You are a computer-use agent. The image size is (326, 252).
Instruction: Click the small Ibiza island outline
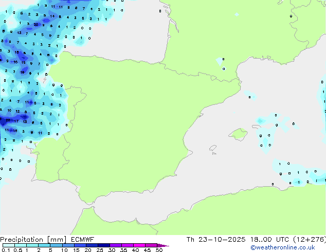[213, 148]
